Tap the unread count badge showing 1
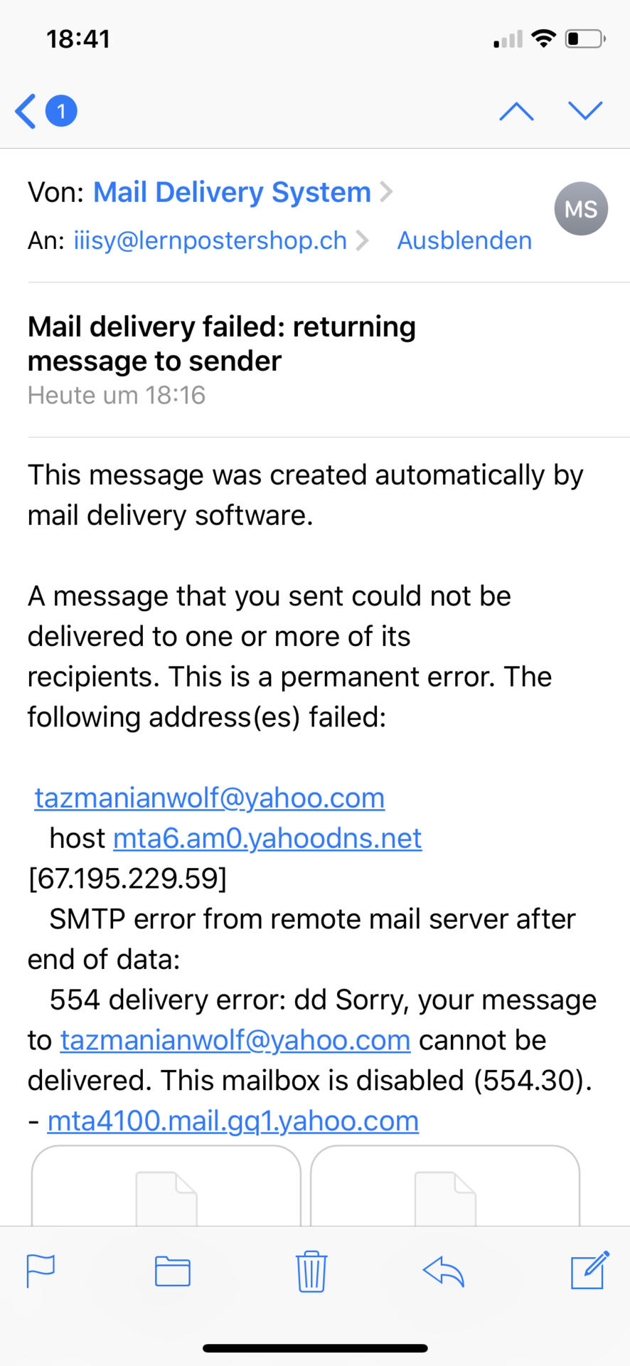Screen dimensions: 630x1366 pyautogui.click(x=61, y=111)
